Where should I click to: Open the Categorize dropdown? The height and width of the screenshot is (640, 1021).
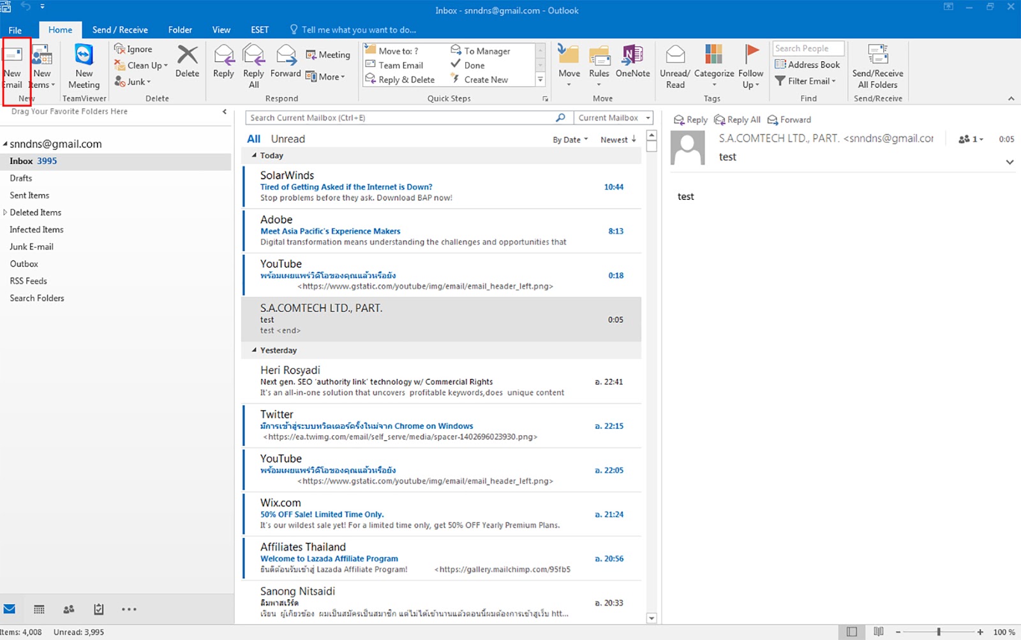tap(714, 66)
